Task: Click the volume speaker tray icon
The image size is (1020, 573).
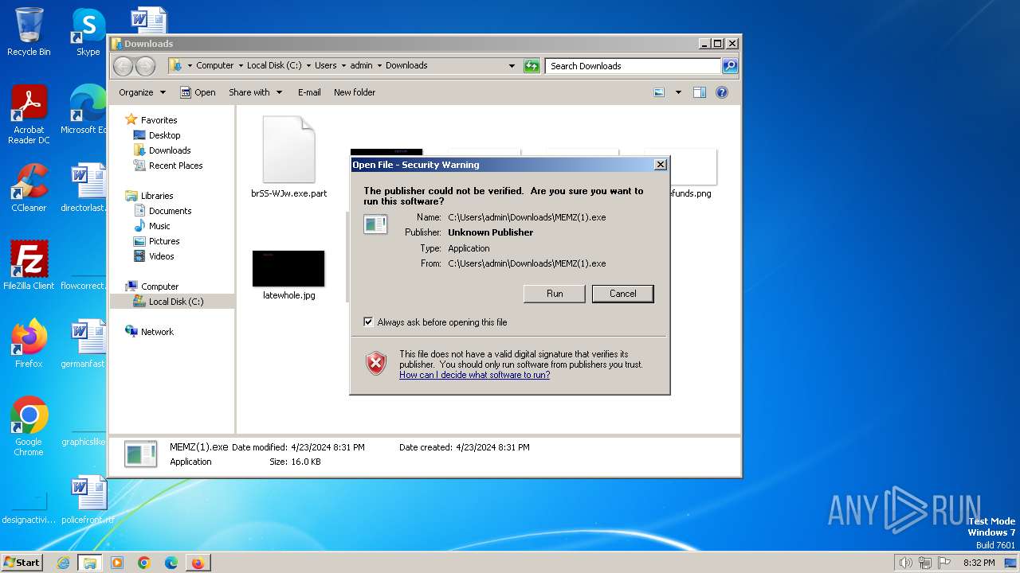Action: (905, 563)
